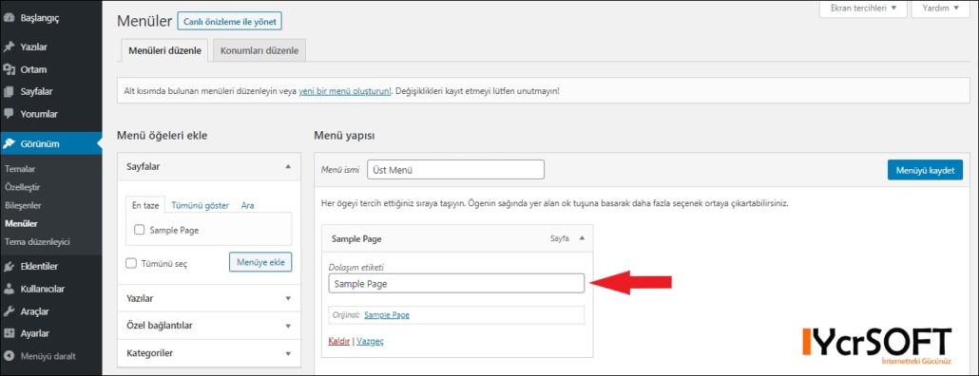
Task: Select the Tümünü göster tab
Action: click(201, 205)
